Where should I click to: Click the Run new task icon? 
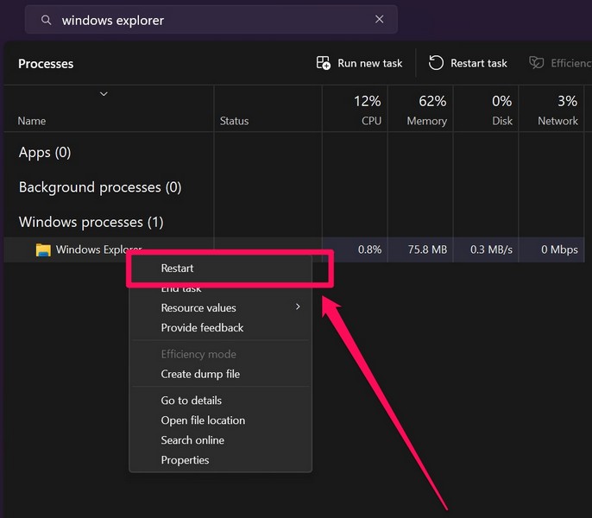tap(324, 63)
